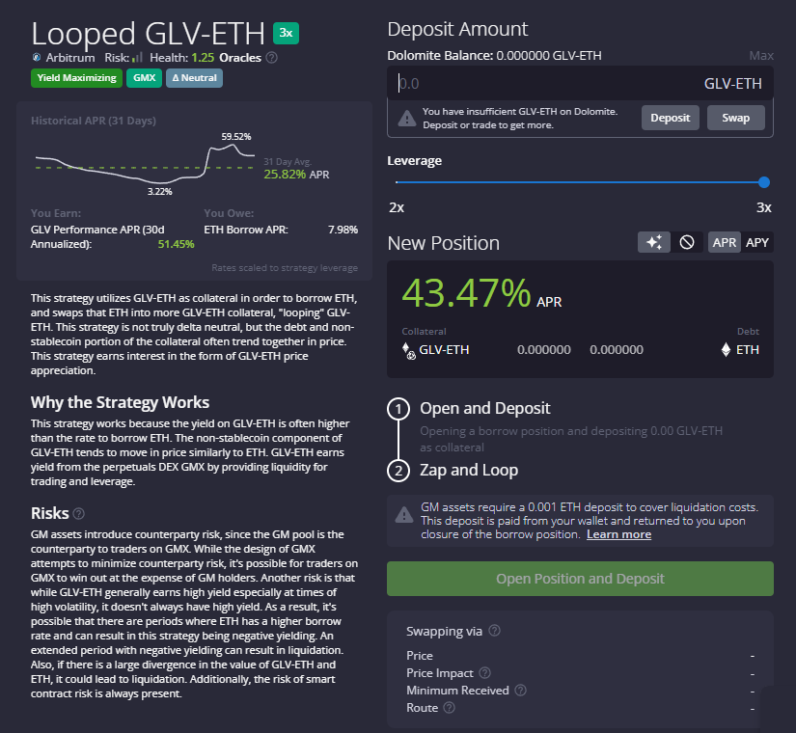Screen dimensions: 796x733
Task: Click the 3x leverage maximum label
Action: (x=764, y=207)
